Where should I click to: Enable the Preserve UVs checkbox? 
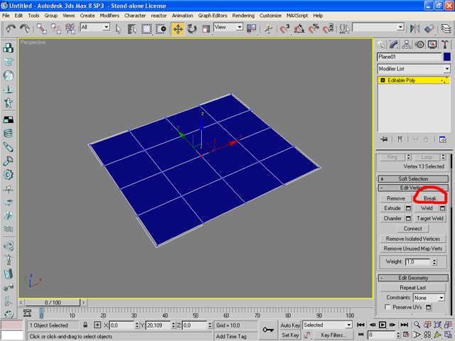[x=387, y=307]
